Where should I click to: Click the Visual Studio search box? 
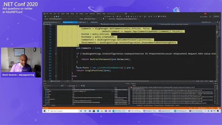point(117,14)
